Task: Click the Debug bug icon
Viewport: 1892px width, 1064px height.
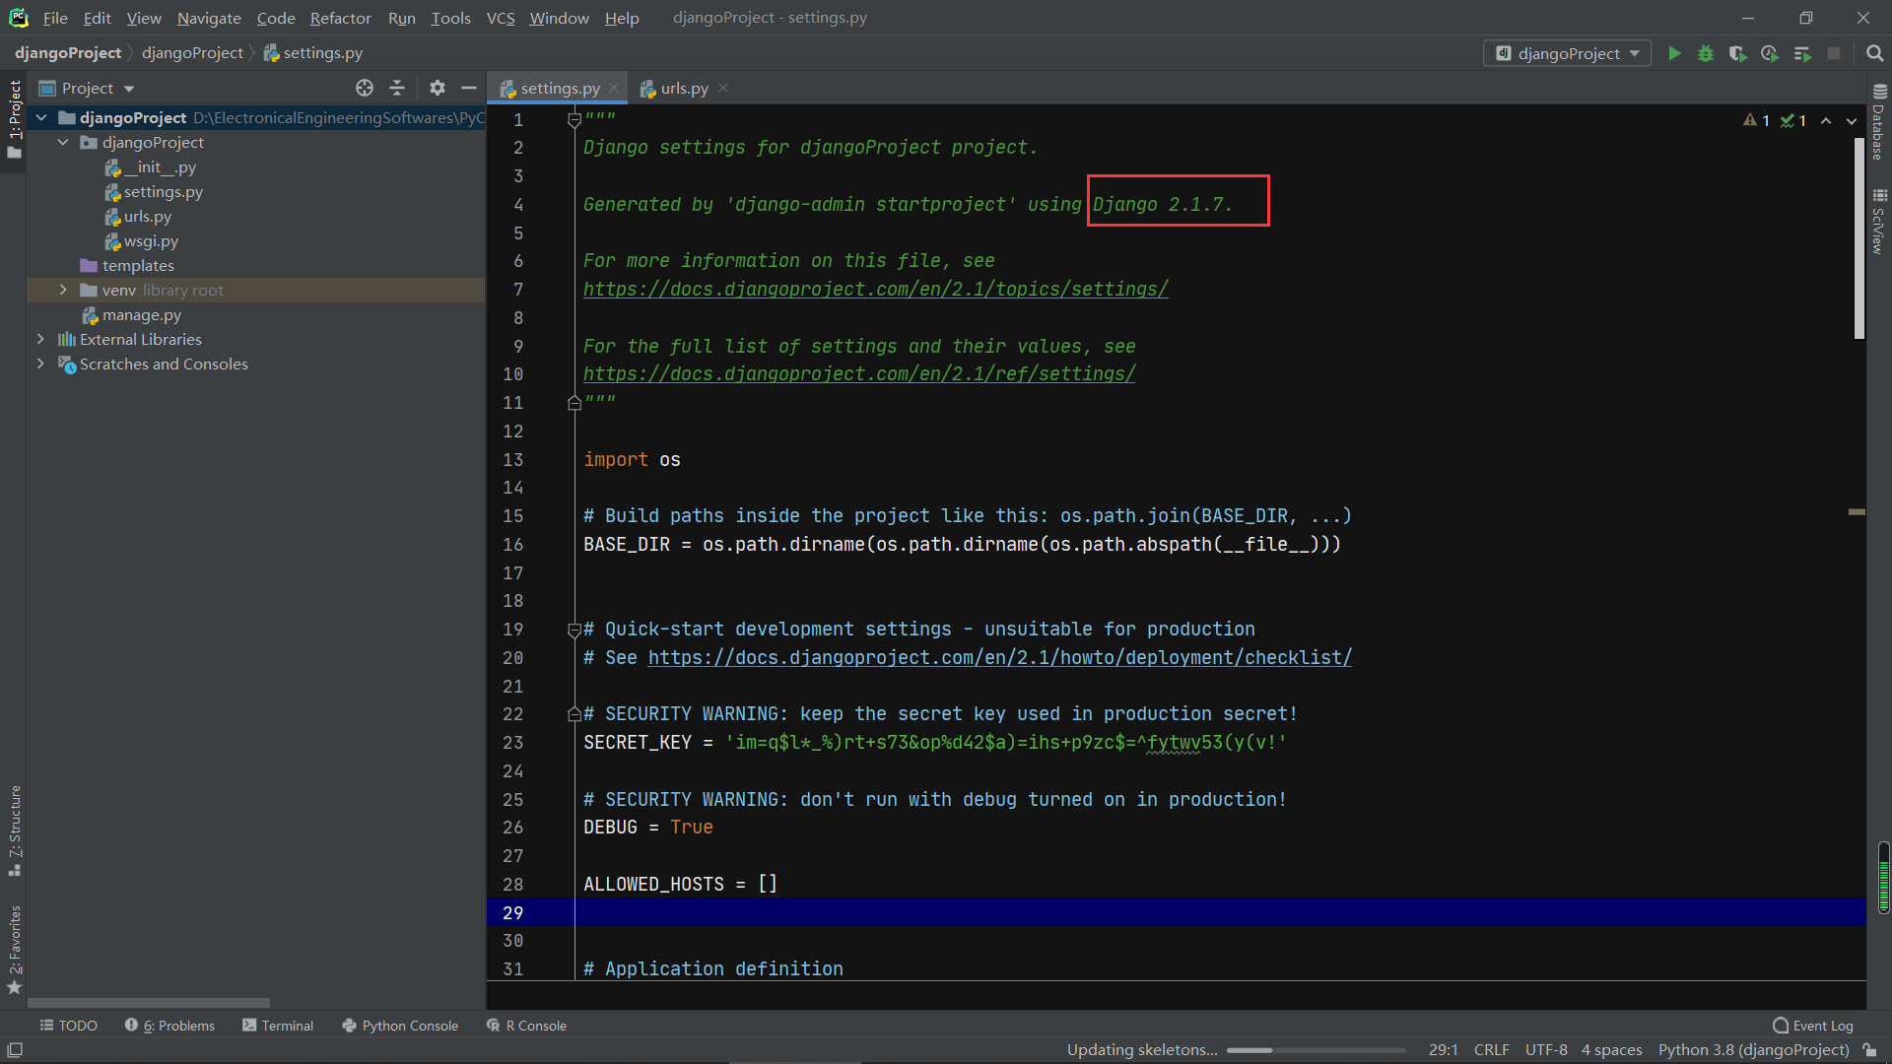Action: 1706,53
